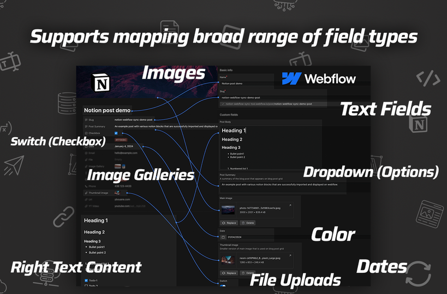
Task: Click the photo-147734661 jpeg file name
Action: pos(260,208)
